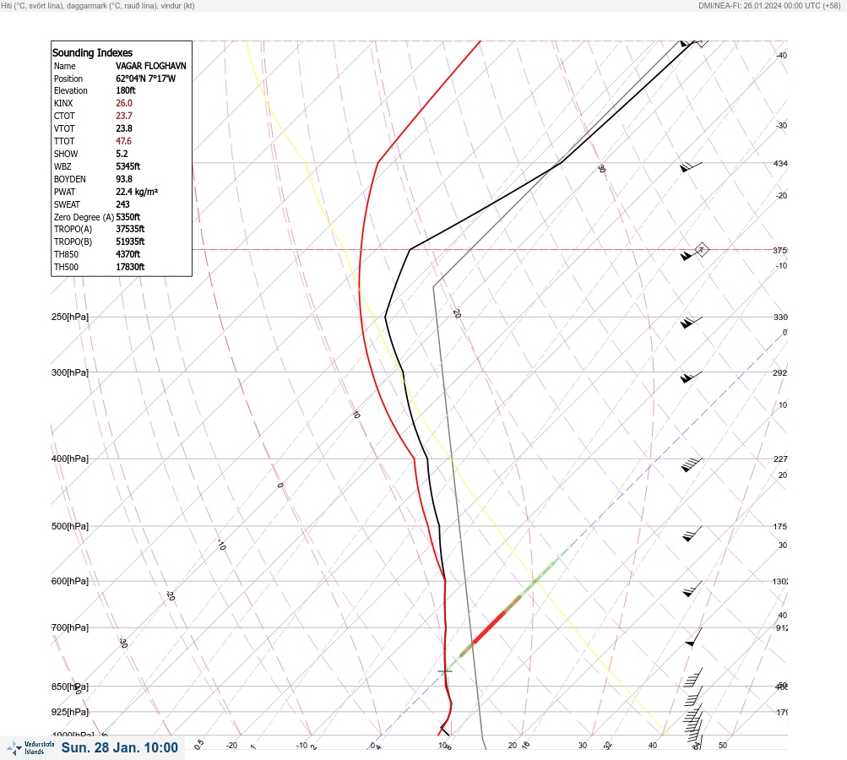Select the position value 62°04'N 7°17'W
This screenshot has width=847, height=760.
click(145, 79)
